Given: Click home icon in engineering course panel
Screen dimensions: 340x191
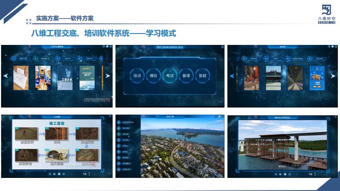Looking at the screenshot, I should point(107,46).
